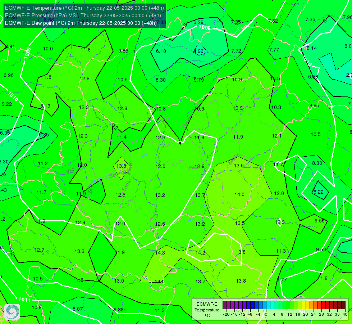Click the 13.3 temperature value
The height and width of the screenshot is (324, 352).
[x=79, y=251]
